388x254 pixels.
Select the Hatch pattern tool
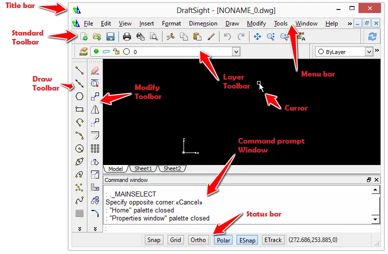coord(79,213)
